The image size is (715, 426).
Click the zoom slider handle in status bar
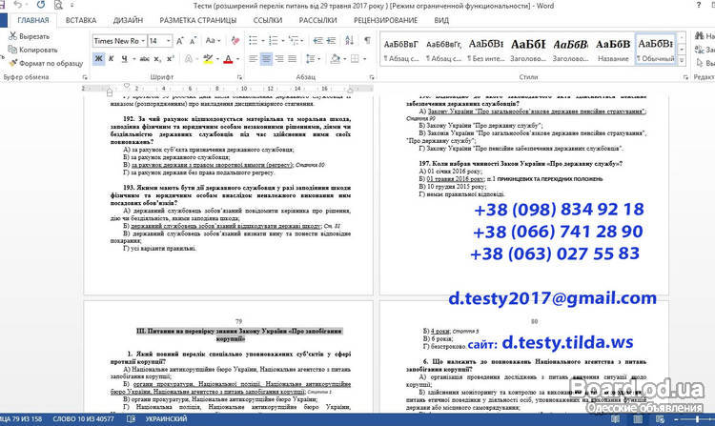pos(697,418)
